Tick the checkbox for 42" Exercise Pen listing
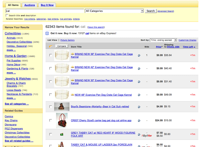Screen dimensions: 201x147 (x=51, y=68)
